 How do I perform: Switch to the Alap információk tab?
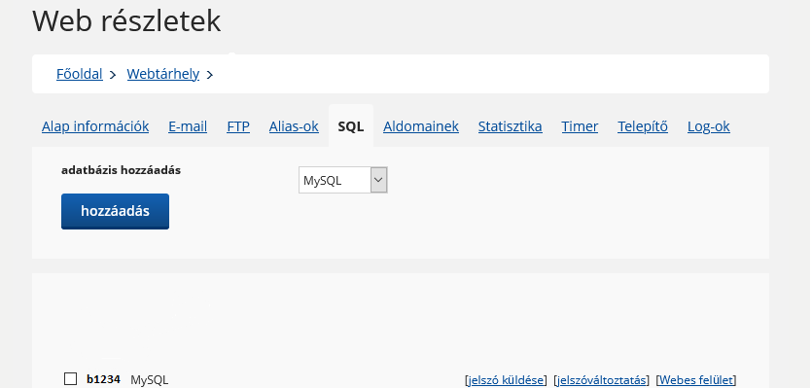point(95,126)
